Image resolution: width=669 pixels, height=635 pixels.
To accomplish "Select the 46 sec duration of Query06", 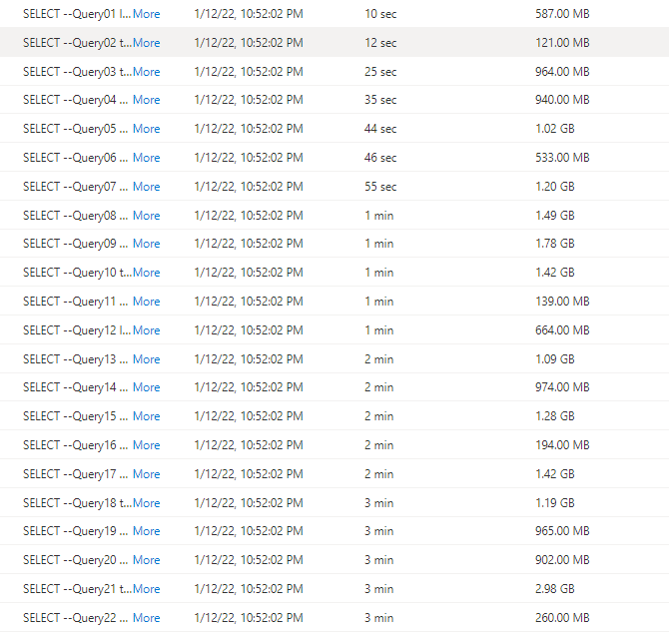I will 380,158.
